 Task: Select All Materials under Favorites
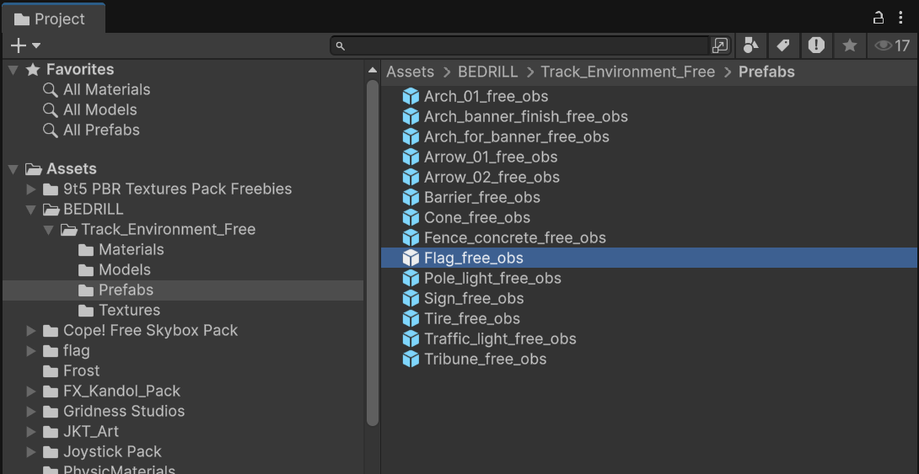point(106,90)
